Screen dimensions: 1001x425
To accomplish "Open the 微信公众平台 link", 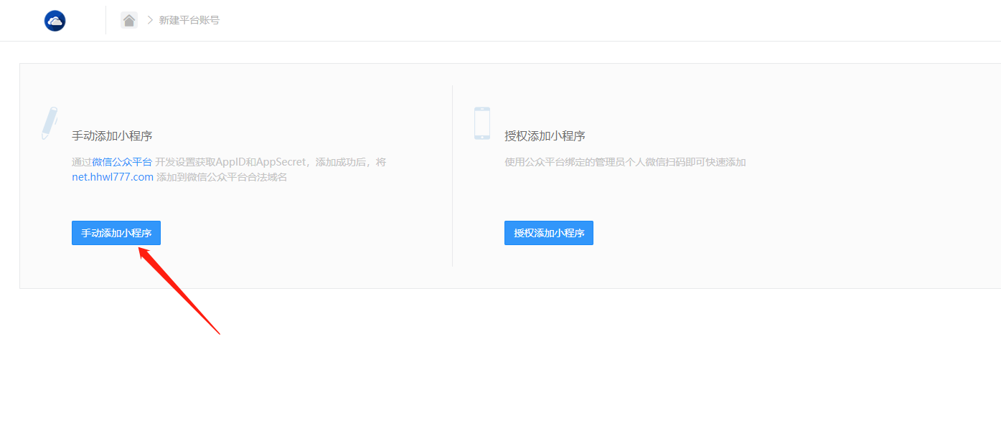I will tap(122, 162).
